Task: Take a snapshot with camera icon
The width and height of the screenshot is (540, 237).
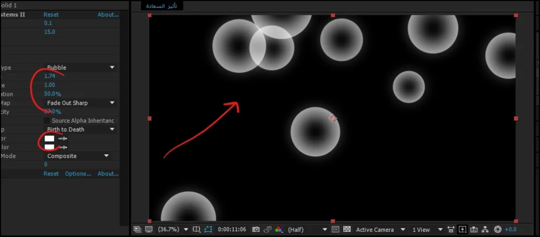Action: click(256, 229)
